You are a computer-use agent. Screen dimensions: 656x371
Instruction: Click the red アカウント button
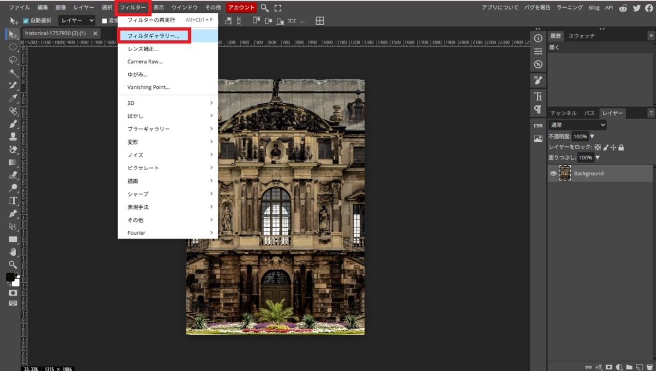pos(242,8)
